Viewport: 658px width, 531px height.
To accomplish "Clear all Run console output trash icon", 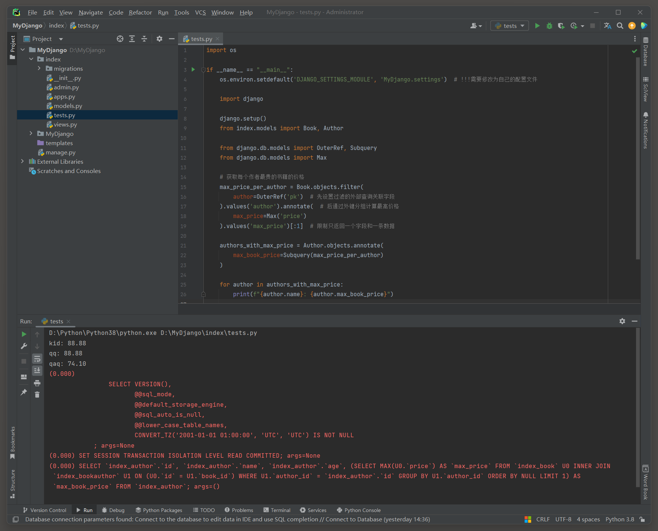I will 37,394.
